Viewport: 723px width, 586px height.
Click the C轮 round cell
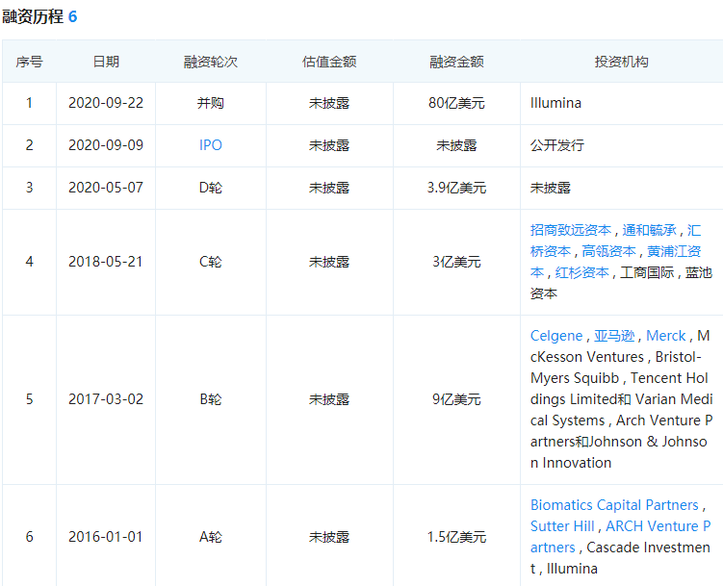click(x=210, y=262)
